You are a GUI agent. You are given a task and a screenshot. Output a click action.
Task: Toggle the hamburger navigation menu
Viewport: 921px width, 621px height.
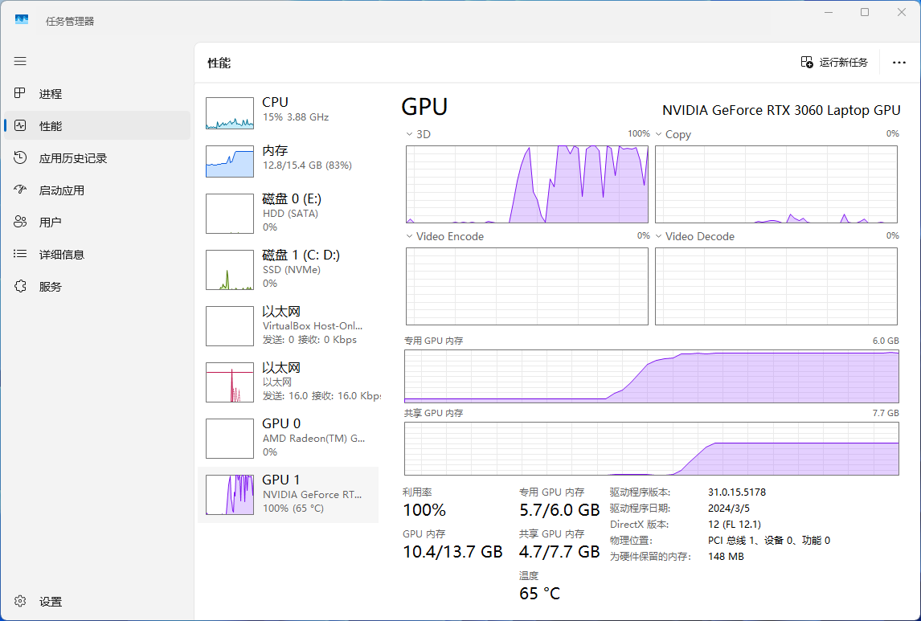20,61
